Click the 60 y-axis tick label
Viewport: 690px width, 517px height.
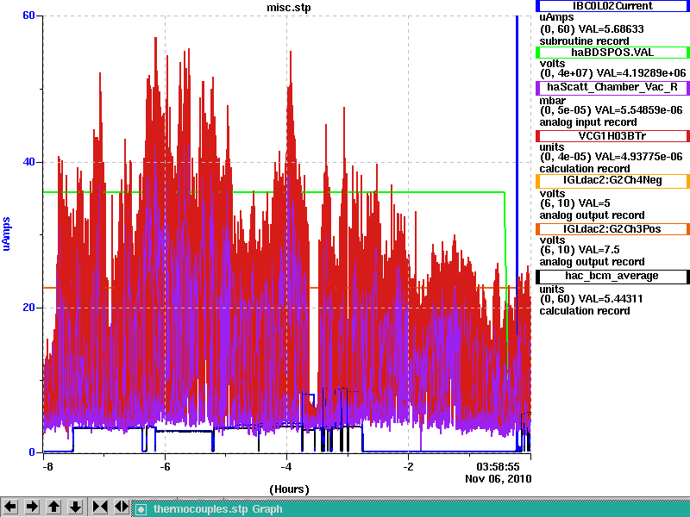pos(28,16)
